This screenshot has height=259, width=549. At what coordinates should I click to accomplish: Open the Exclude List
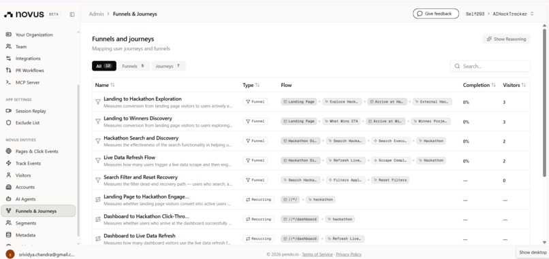coord(28,122)
